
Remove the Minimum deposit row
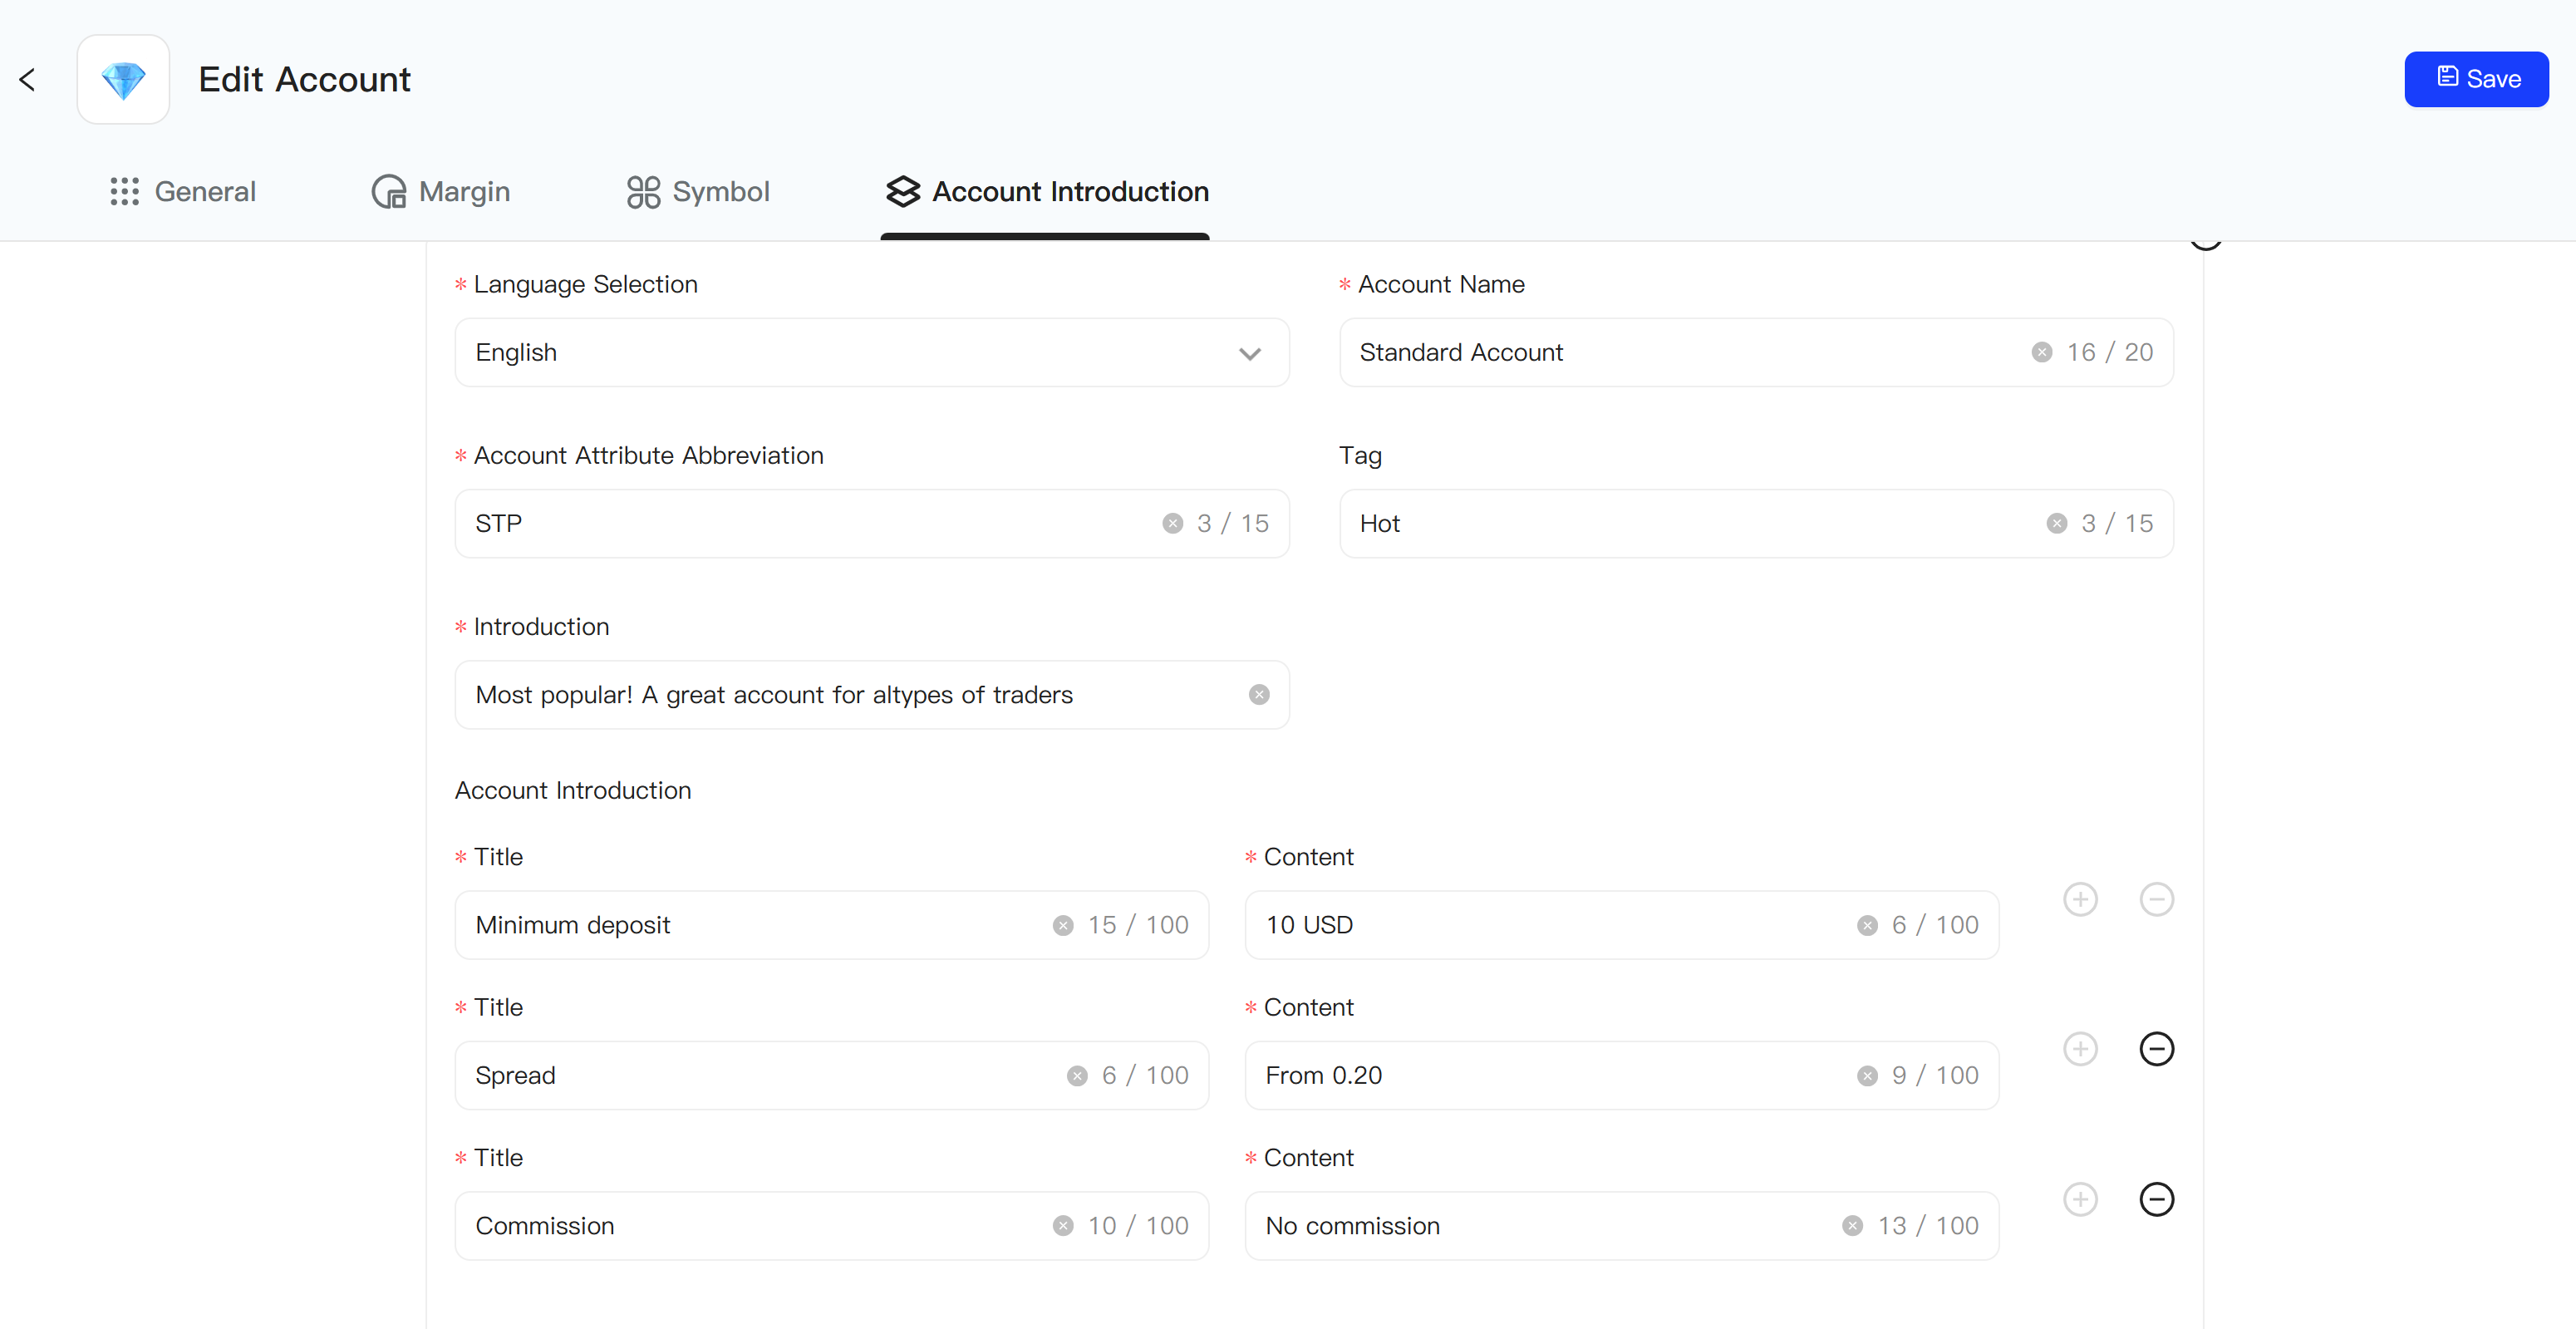(x=2156, y=899)
